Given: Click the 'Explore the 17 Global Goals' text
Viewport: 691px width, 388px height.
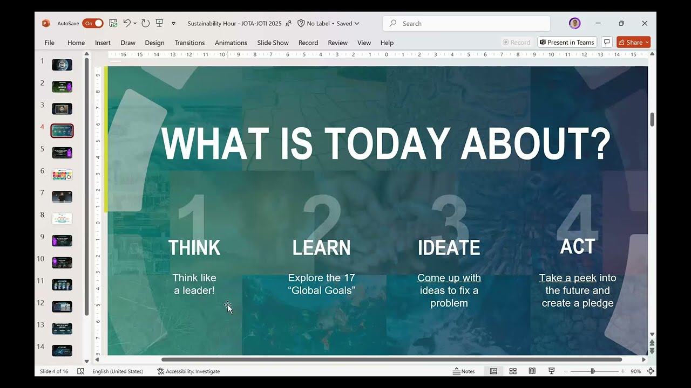Looking at the screenshot, I should click(322, 284).
